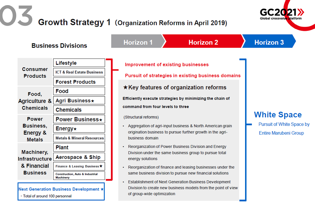
Task: Select the Chemicals division box
Action: pyautogui.click(x=79, y=110)
